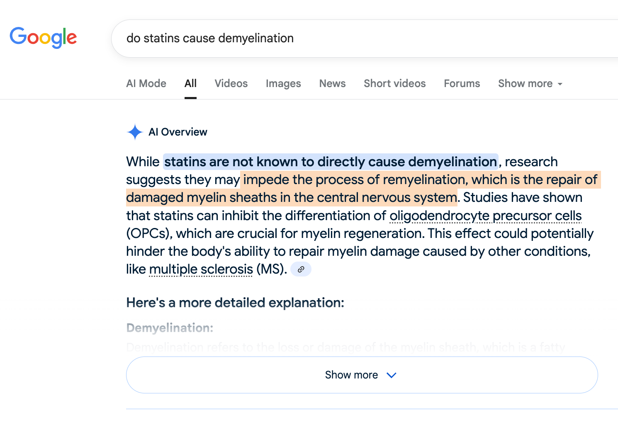Open the News tab

332,84
